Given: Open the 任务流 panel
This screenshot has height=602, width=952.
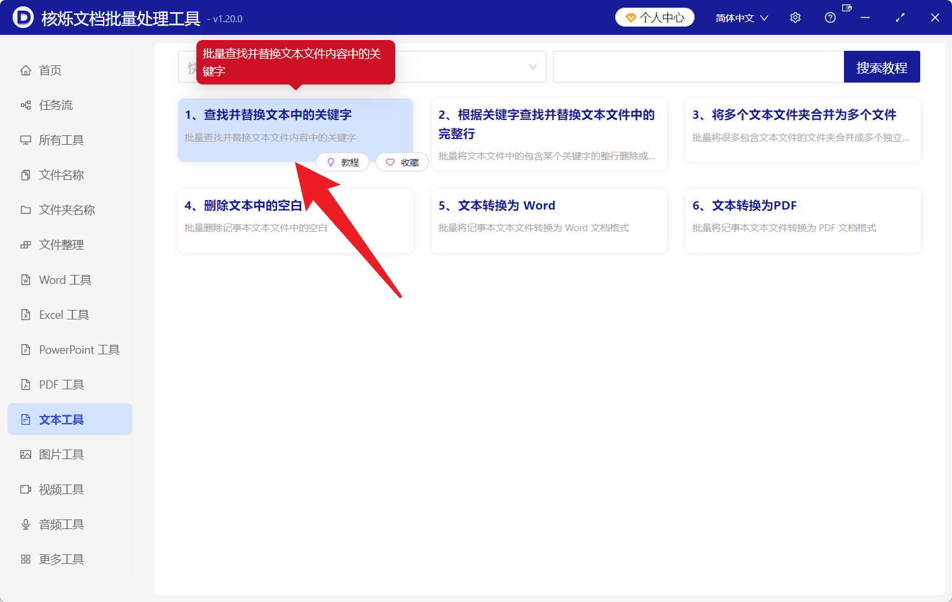Looking at the screenshot, I should [x=56, y=105].
